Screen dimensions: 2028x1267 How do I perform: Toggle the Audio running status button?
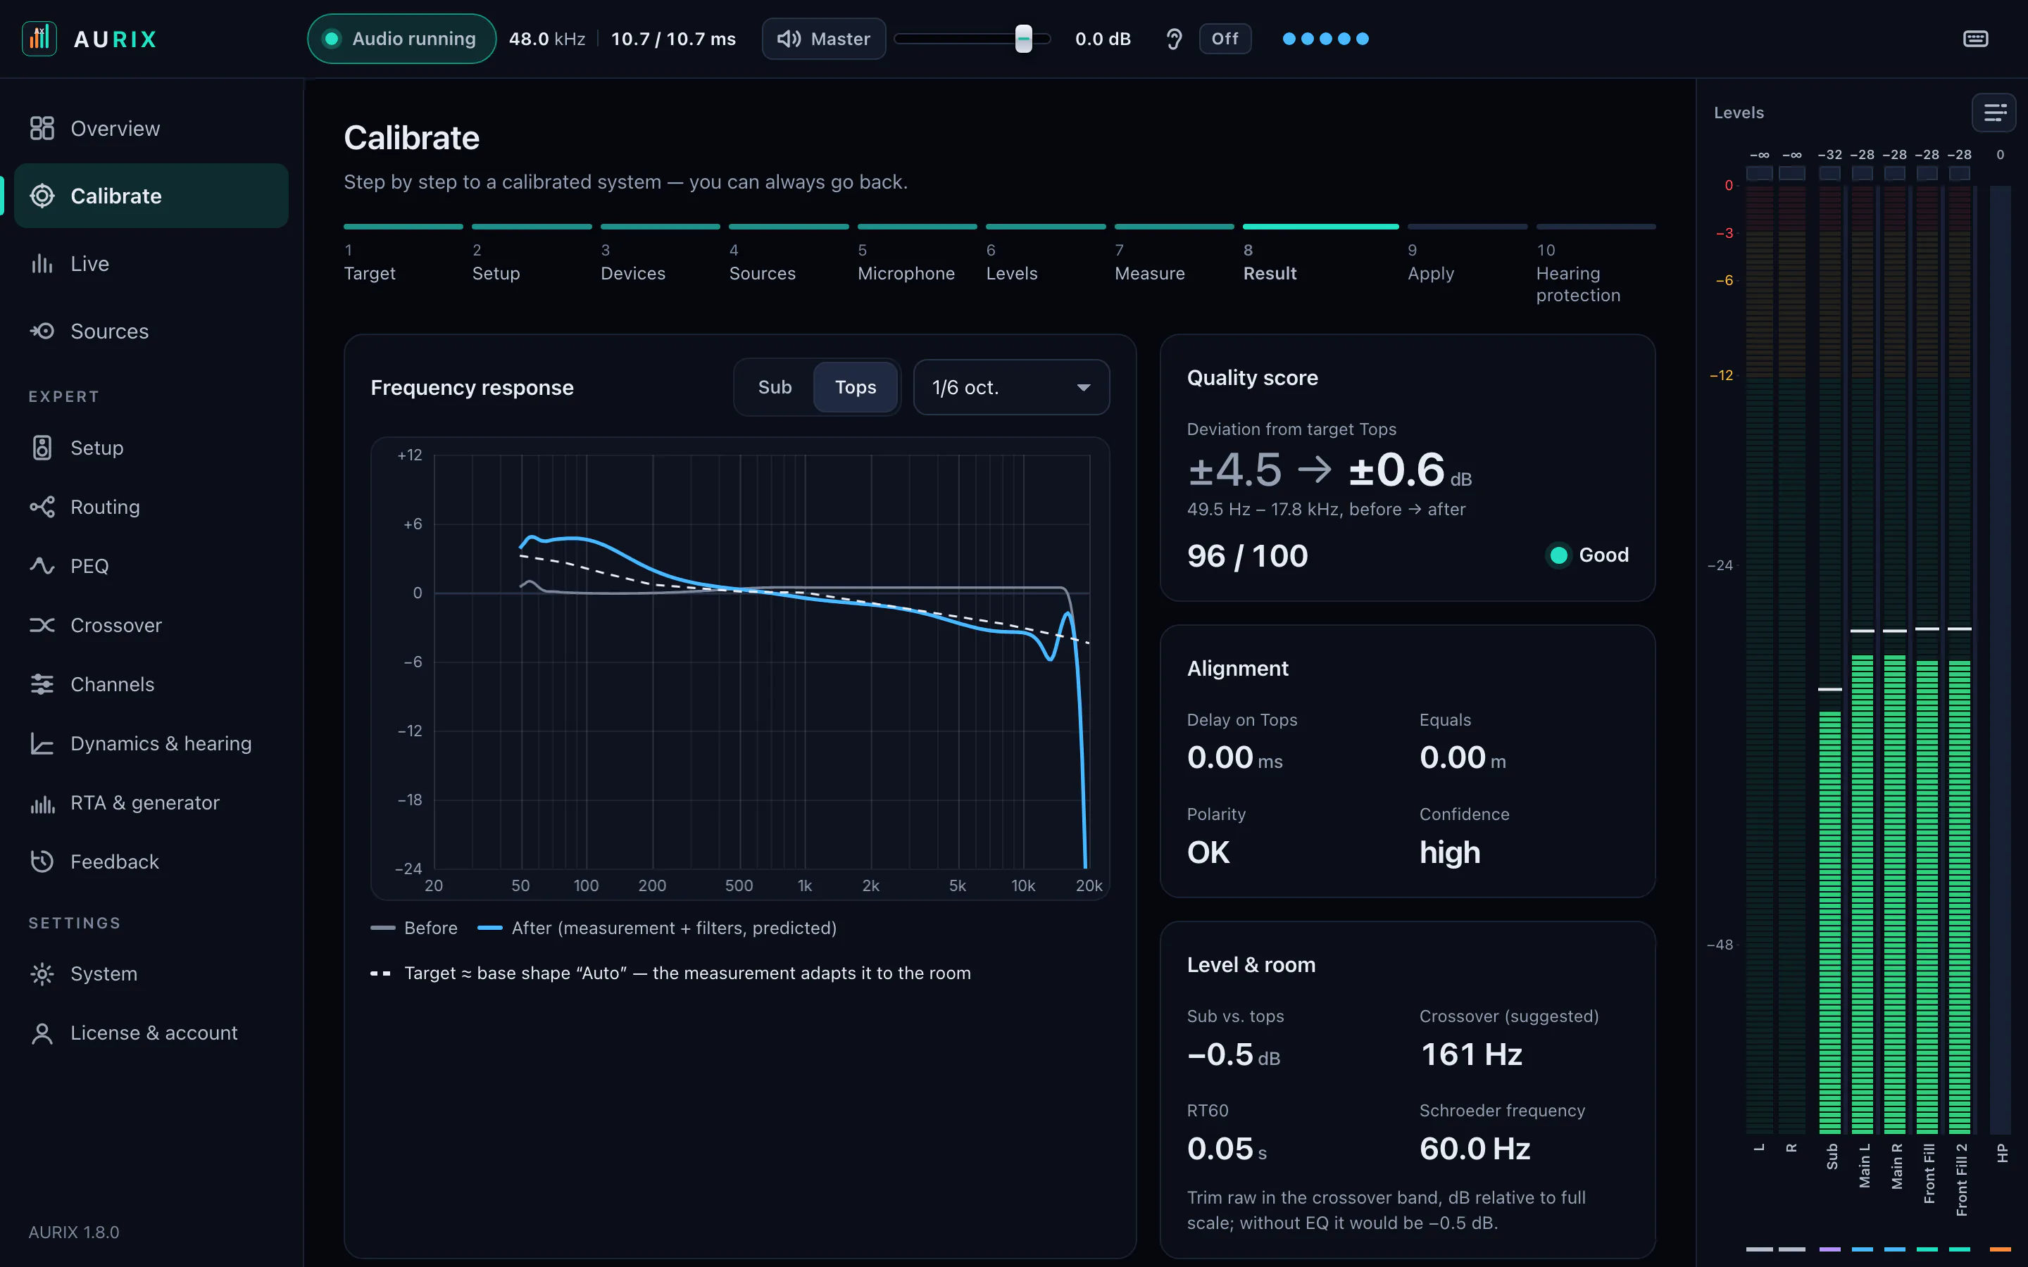[401, 39]
